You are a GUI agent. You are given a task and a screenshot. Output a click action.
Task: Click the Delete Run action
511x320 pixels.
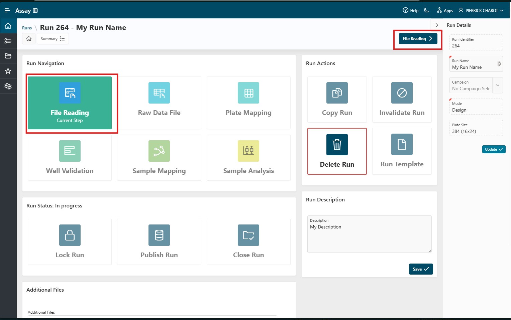(337, 151)
